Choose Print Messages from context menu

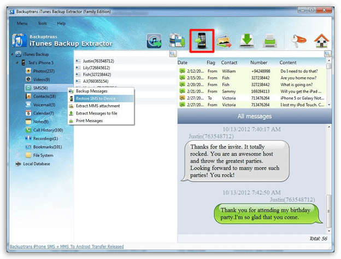pos(101,120)
